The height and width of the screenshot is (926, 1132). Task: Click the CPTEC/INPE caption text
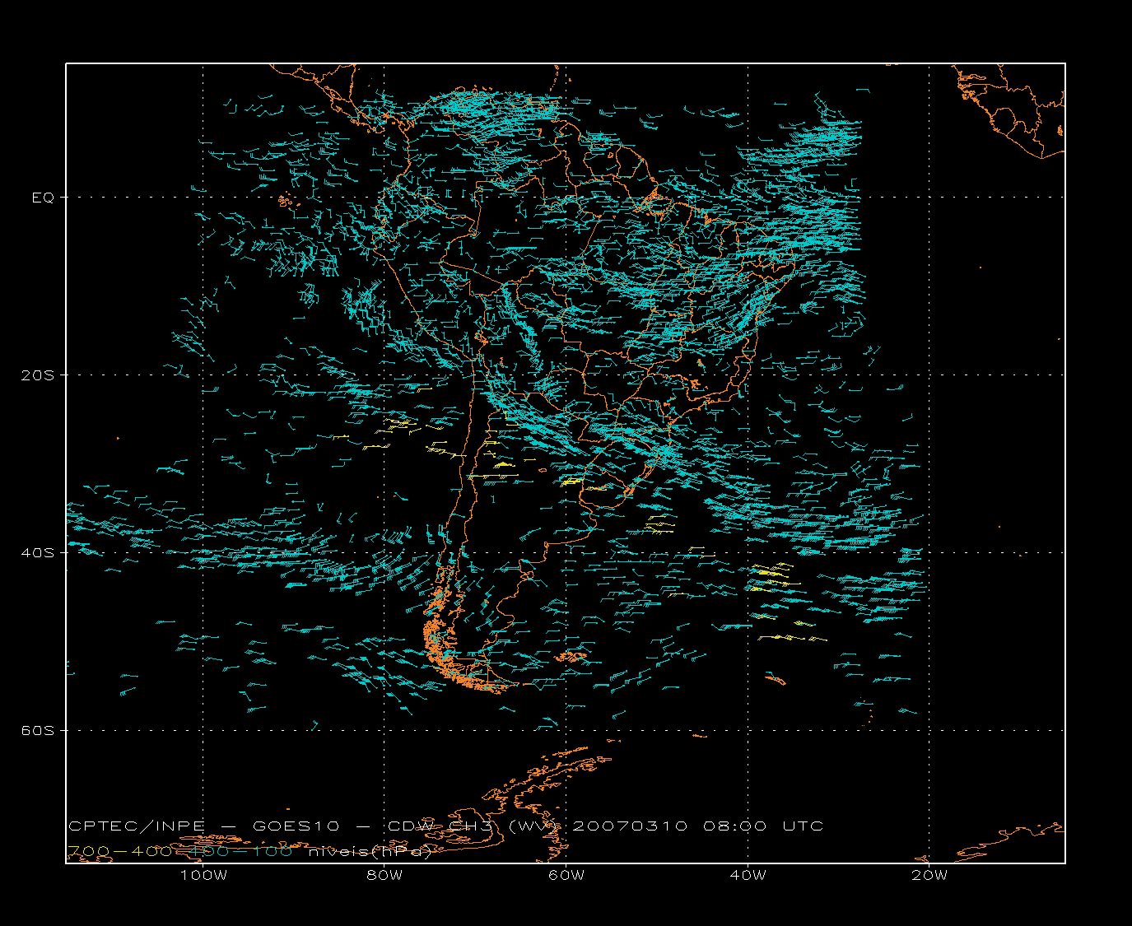pyautogui.click(x=137, y=826)
